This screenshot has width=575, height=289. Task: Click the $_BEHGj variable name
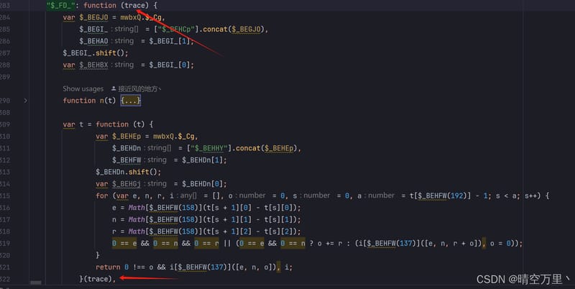coord(126,184)
